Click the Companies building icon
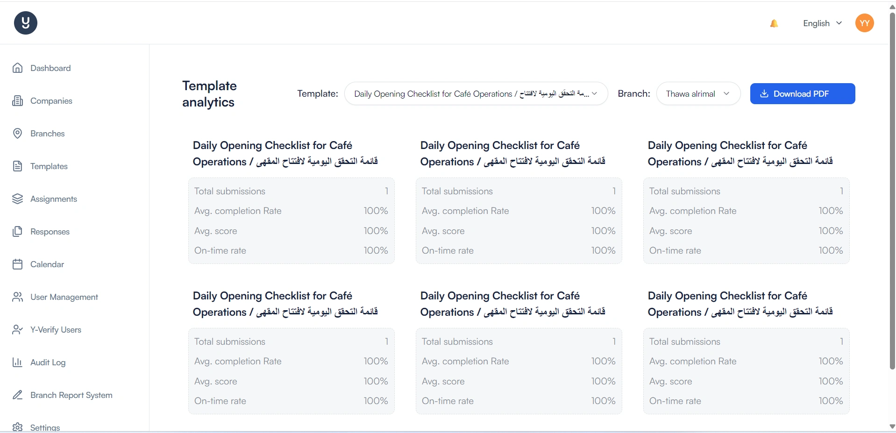Screen dimensions: 896x433 point(17,101)
